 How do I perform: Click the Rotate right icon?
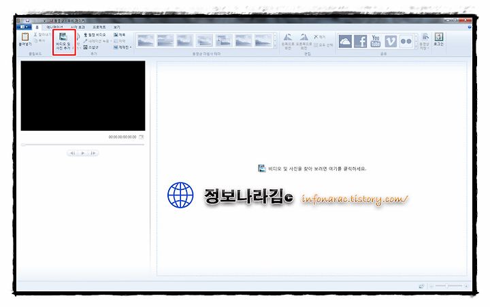point(304,37)
